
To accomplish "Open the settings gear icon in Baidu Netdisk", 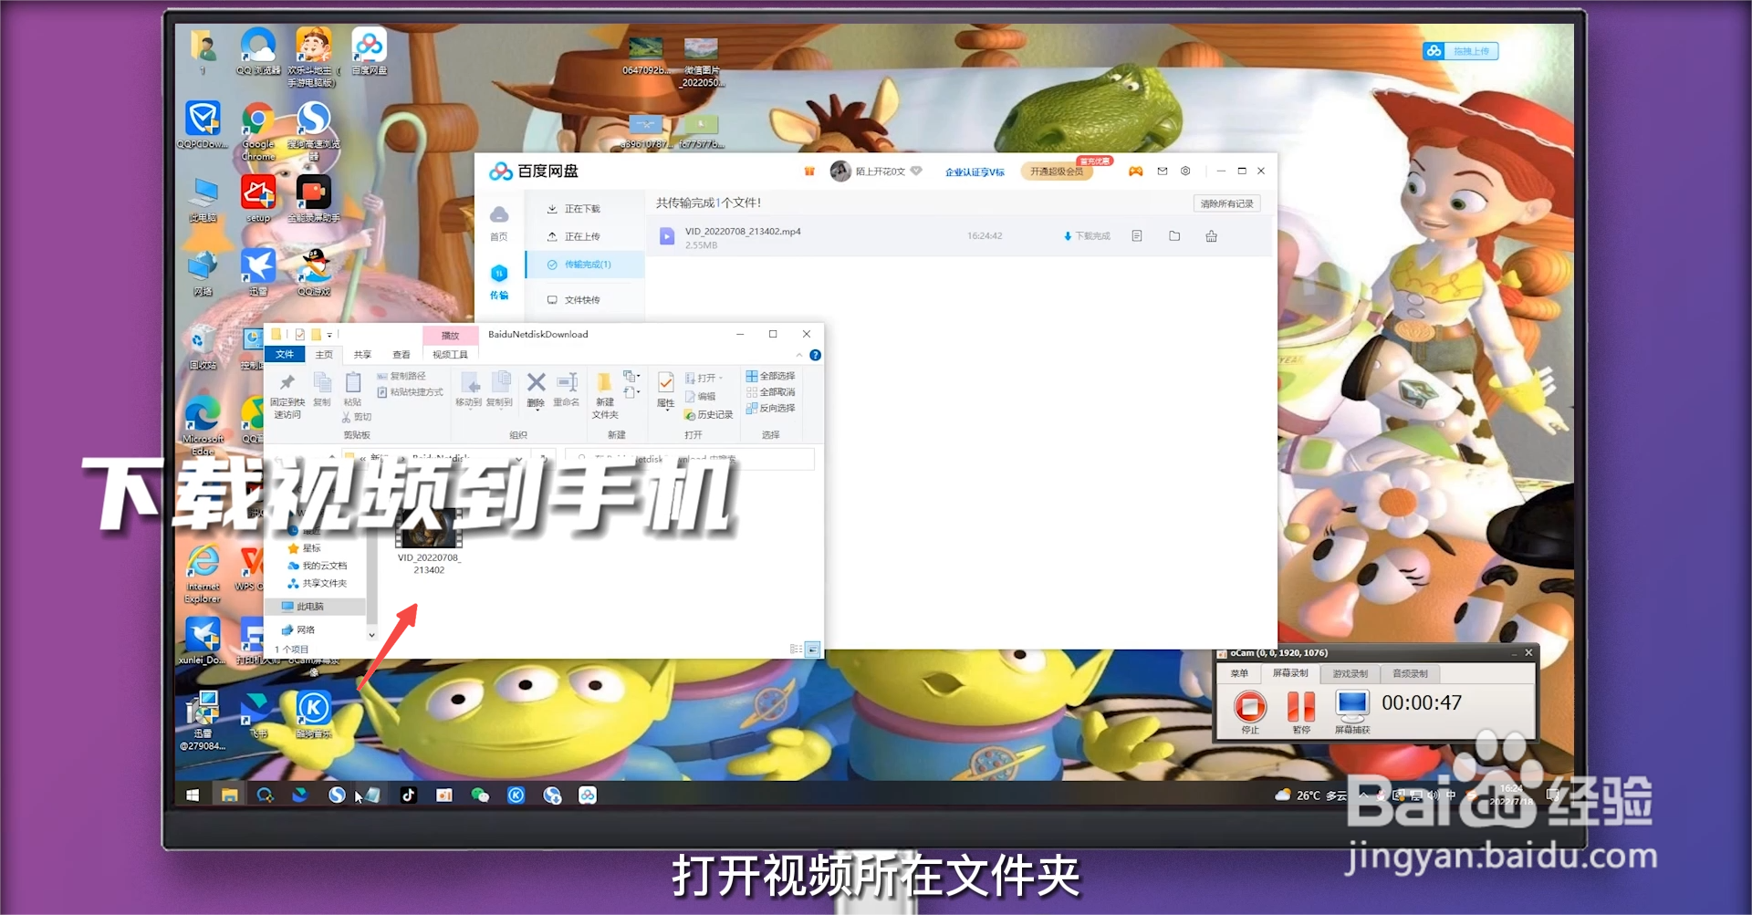I will 1185,172.
